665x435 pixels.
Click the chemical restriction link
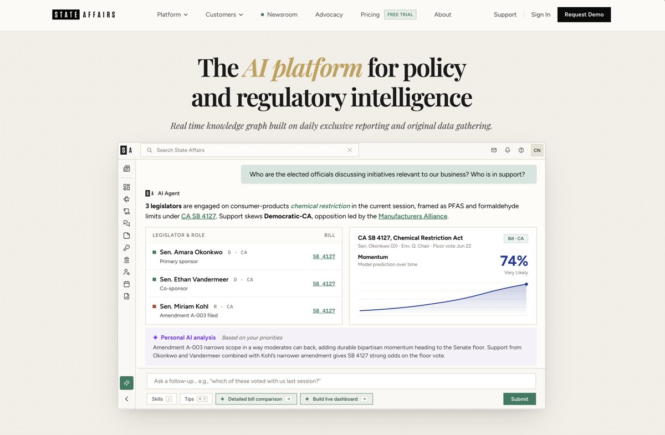[320, 206]
